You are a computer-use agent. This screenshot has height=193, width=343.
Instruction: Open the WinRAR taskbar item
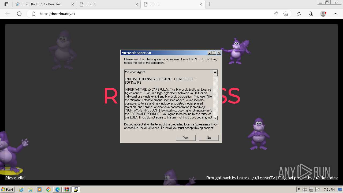tap(67, 190)
